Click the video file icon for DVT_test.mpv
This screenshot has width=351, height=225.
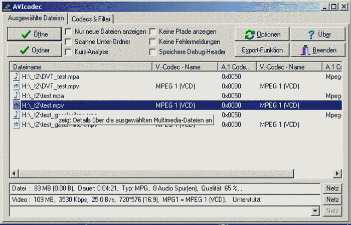click(x=17, y=86)
